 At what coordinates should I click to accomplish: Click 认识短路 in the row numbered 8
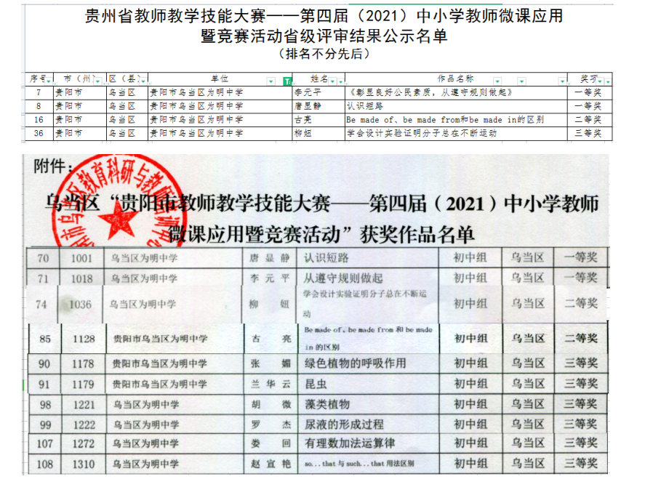click(x=365, y=106)
